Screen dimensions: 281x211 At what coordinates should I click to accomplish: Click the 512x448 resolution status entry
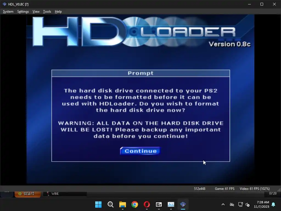(x=199, y=189)
